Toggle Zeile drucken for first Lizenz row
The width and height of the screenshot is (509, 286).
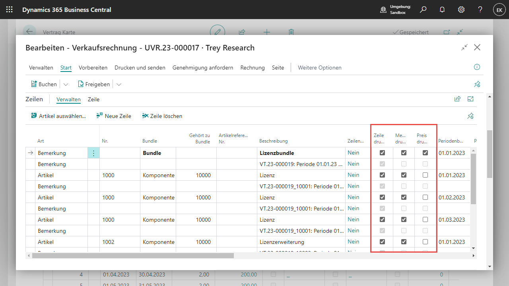tap(382, 175)
